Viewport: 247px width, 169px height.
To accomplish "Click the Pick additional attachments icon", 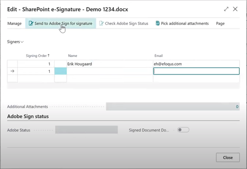I will (157, 24).
